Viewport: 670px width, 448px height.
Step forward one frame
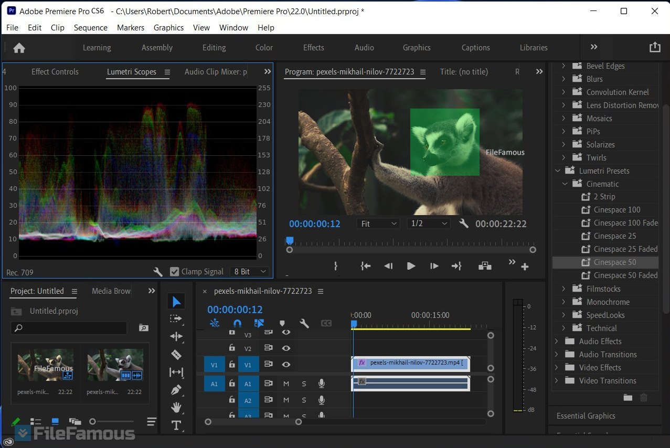click(x=434, y=266)
